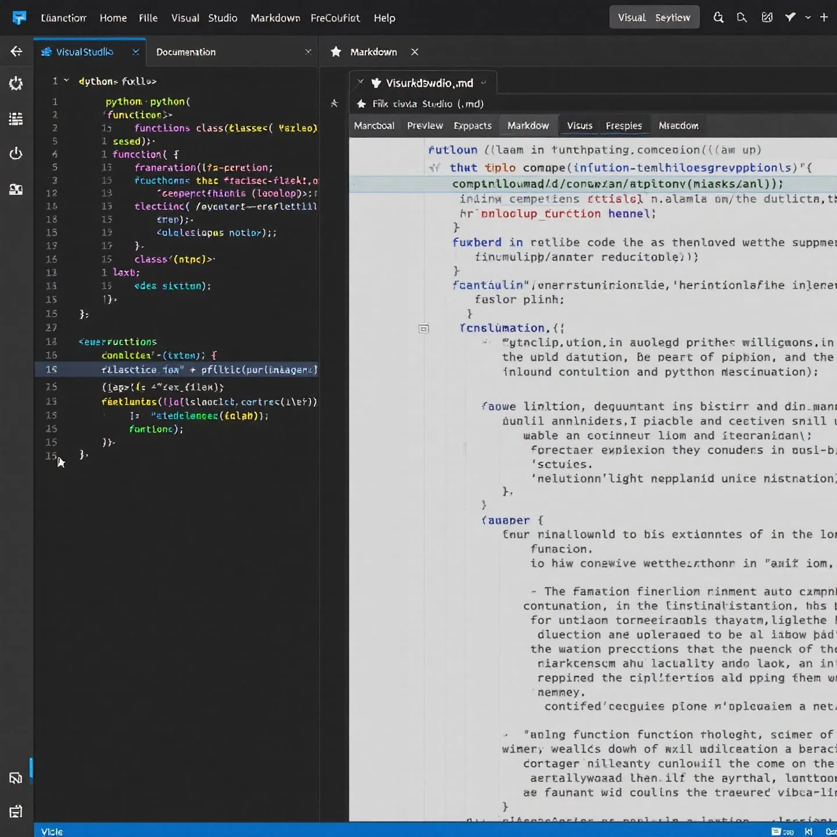Switch to the Visuis sub-tab
837x837 pixels.
(x=580, y=126)
